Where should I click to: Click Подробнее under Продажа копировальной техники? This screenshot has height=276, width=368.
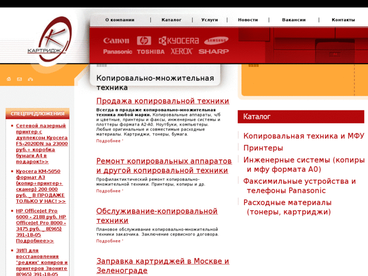click(110, 141)
